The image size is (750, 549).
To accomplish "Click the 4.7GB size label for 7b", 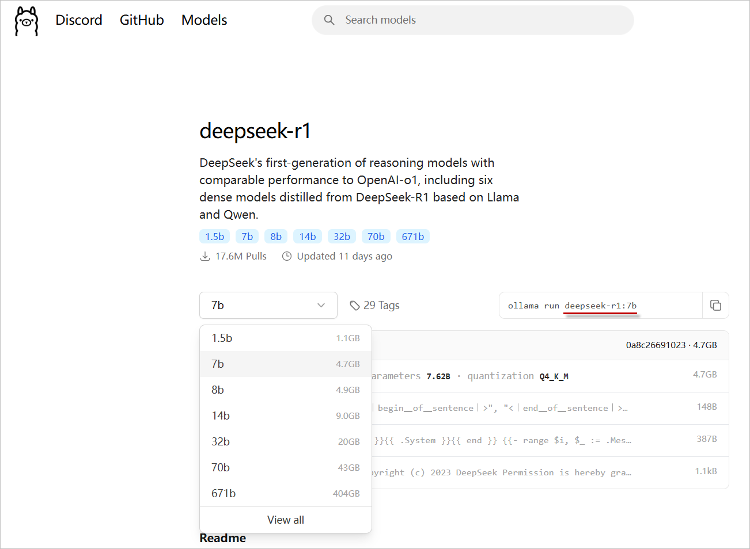I will point(349,364).
